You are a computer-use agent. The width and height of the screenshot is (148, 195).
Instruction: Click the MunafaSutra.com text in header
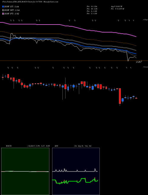(51, 2)
